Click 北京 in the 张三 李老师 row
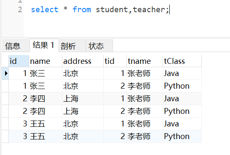This screenshot has width=230, height=155. coord(83,86)
